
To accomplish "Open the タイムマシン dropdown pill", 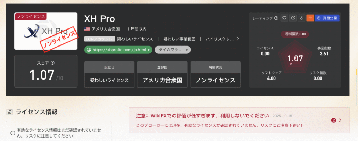I will (172, 50).
